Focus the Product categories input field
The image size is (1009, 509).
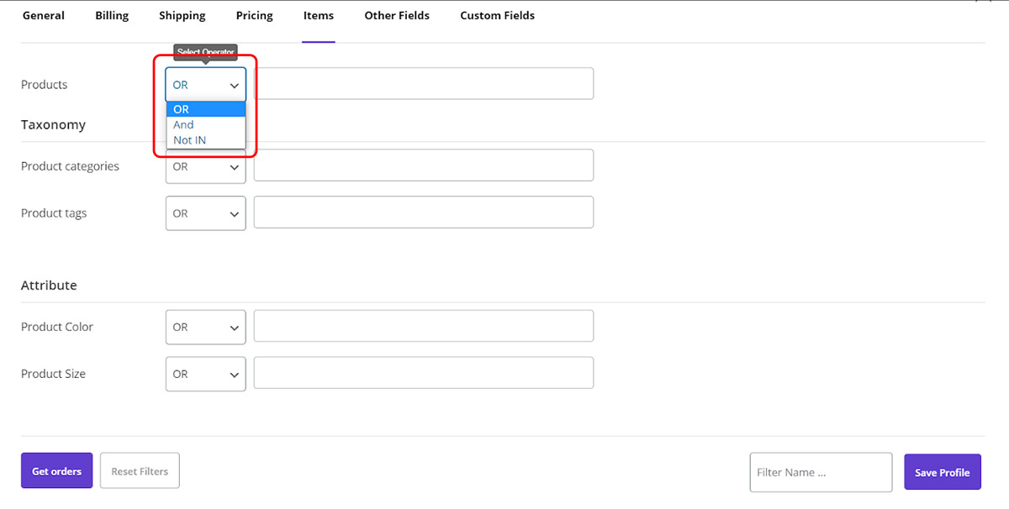pos(424,165)
